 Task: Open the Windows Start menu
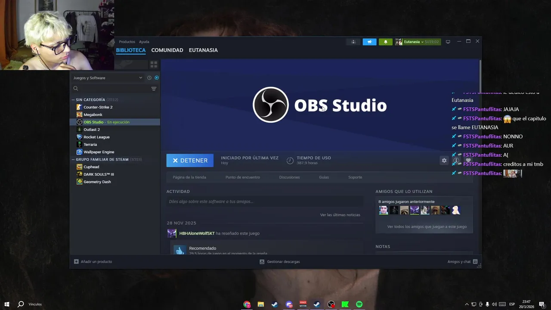tap(7, 304)
